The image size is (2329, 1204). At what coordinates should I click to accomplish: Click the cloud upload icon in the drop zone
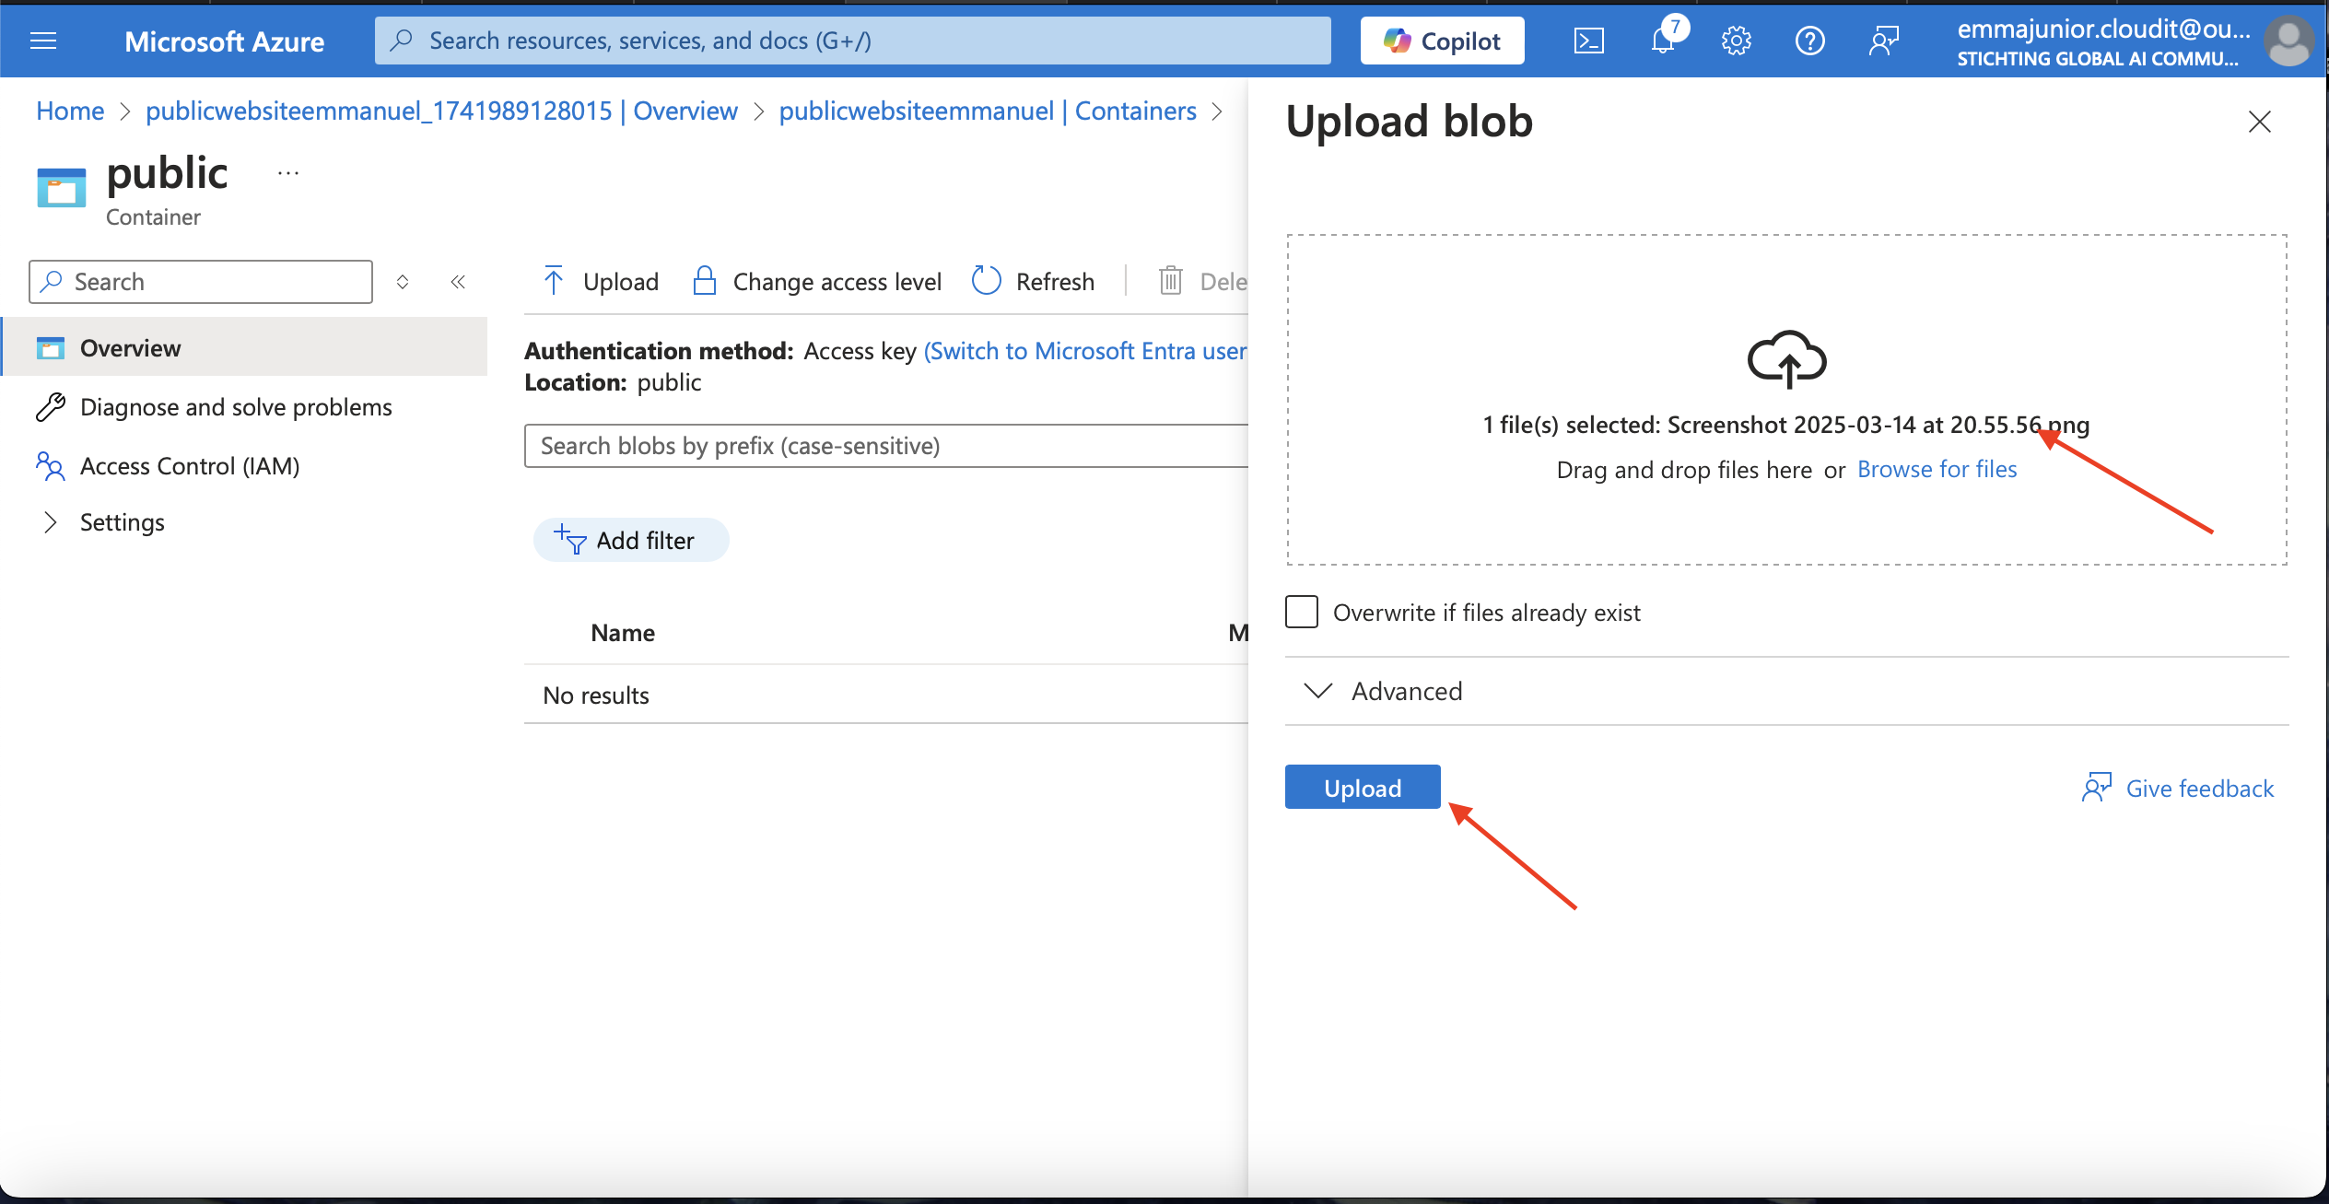pos(1786,358)
